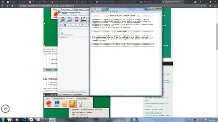Click the parent folder '..' row in WinRAR
Screen dimensions: 218x122
tap(60, 31)
